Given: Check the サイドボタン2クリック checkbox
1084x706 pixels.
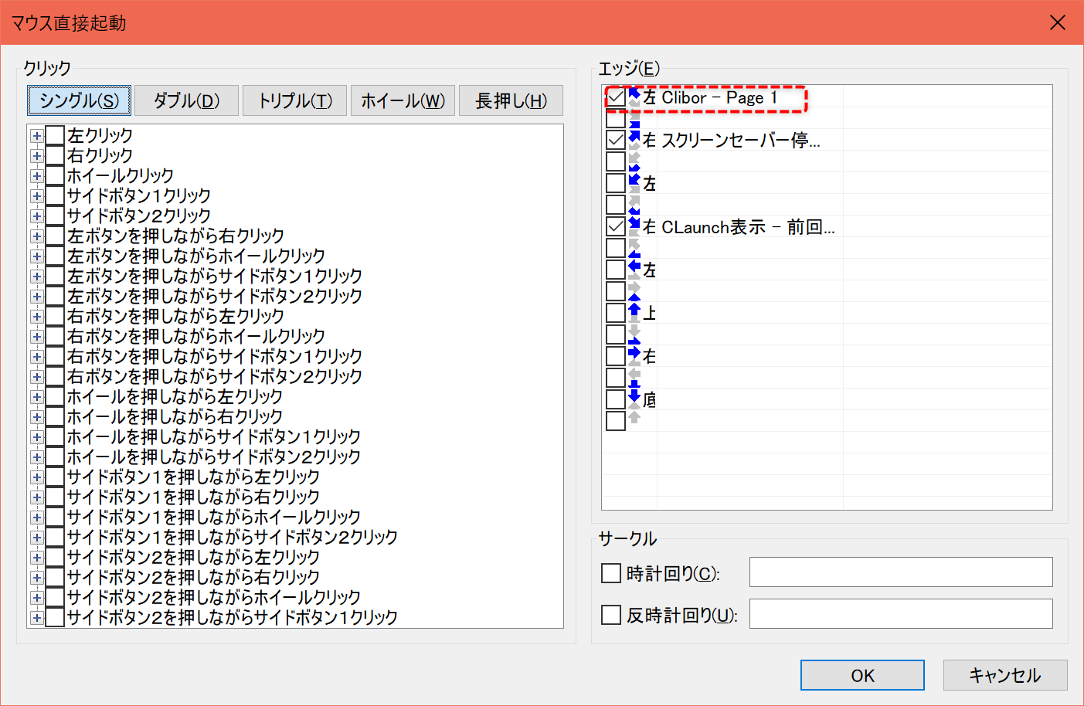Looking at the screenshot, I should point(55,216).
